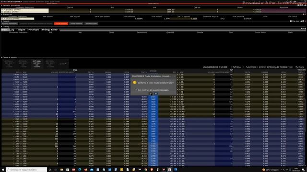This screenshot has height=172, width=307.
Task: Click the STRIKE column header
Action: point(153,71)
